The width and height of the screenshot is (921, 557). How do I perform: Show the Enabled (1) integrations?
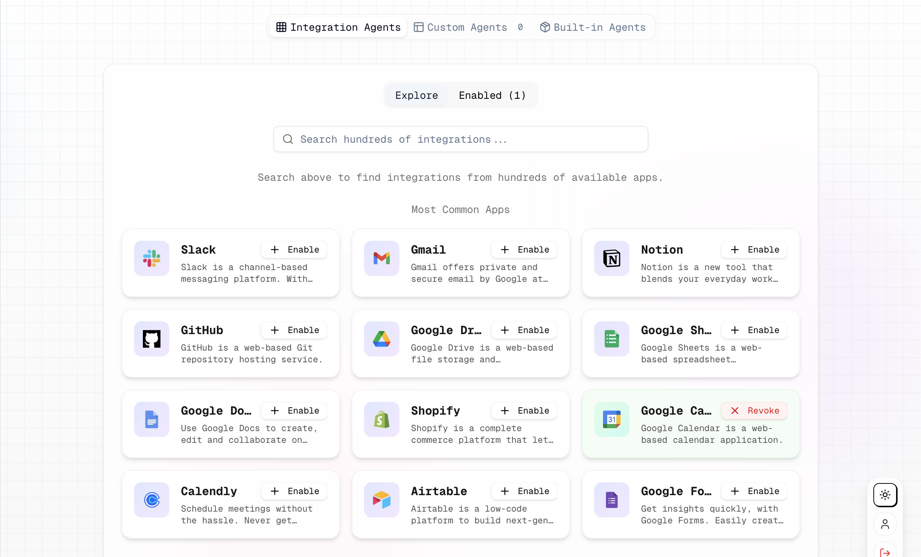click(492, 96)
